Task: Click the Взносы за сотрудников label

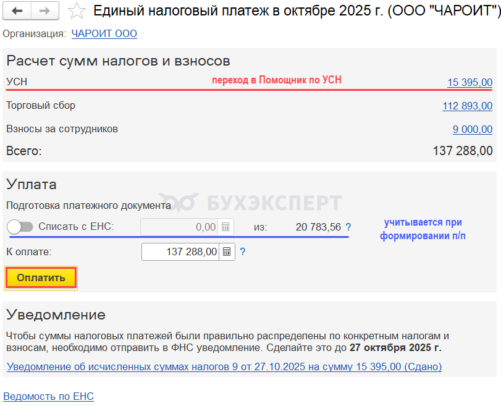Action: coord(62,129)
